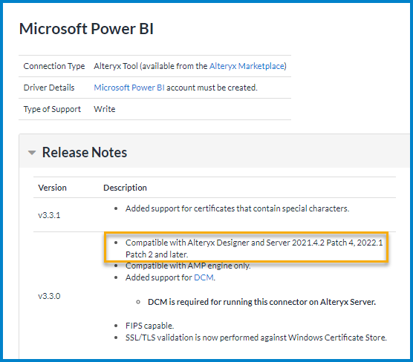The image size is (413, 362).
Task: Click the Microsoft Power BI page title
Action: (x=86, y=29)
